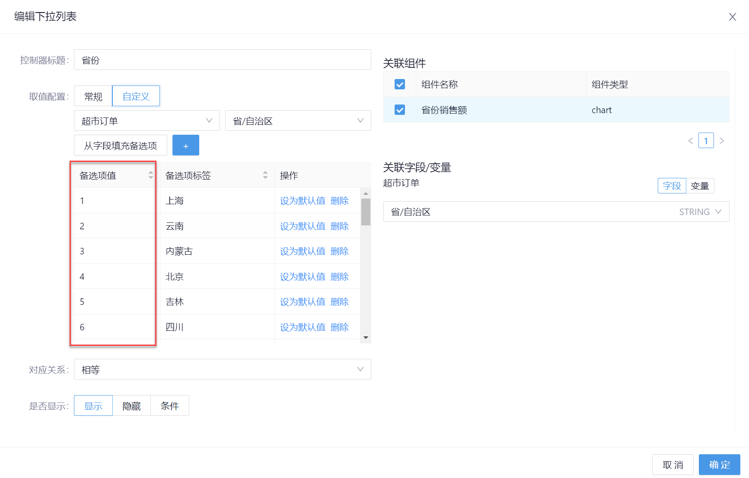Click 确定 to confirm
This screenshot has width=749, height=478.
coord(720,465)
